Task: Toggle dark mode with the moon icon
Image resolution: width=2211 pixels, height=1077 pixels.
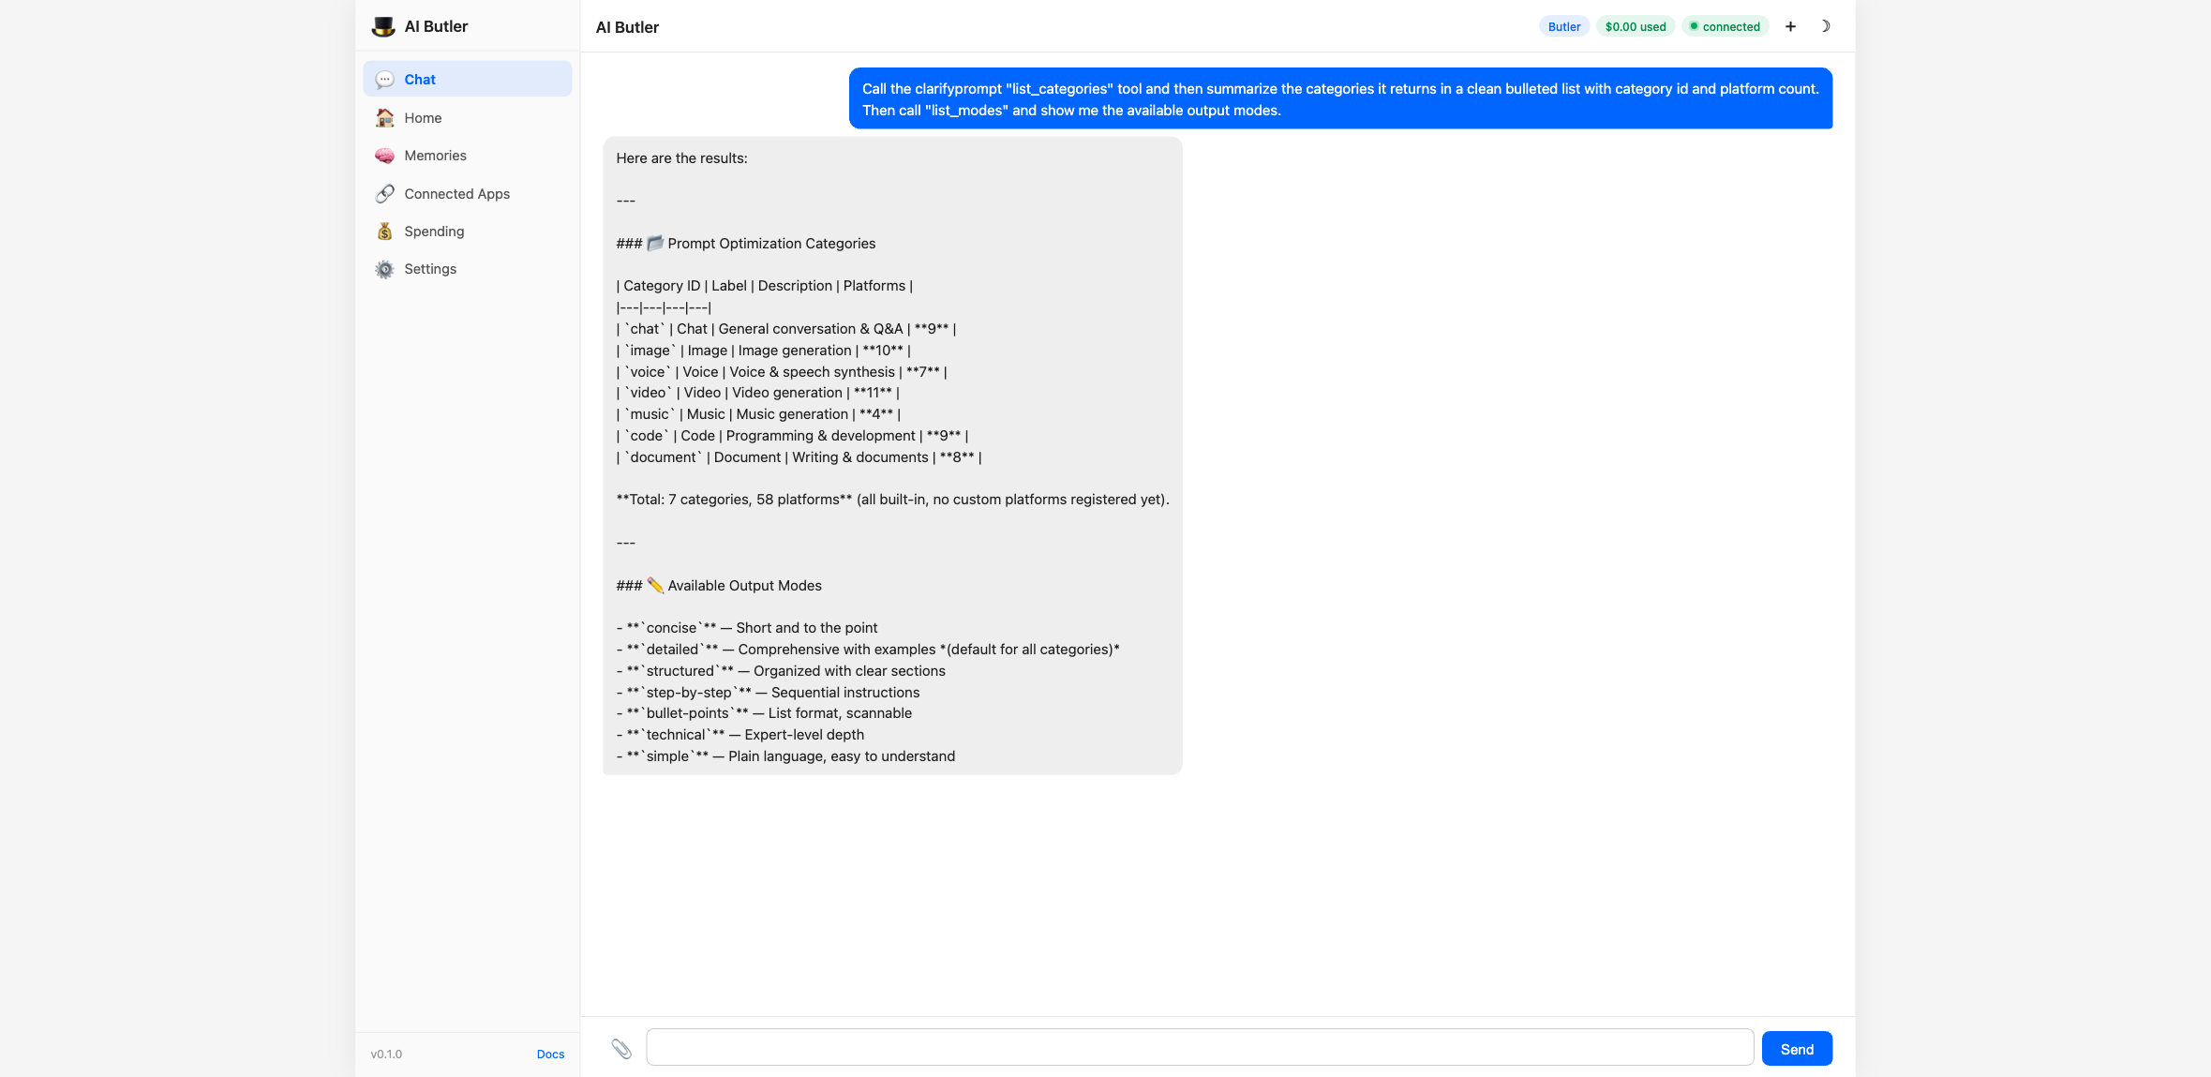Action: coord(1826,26)
